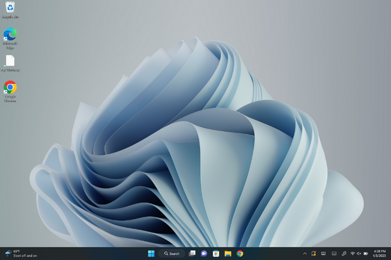Viewport: 391px width, 260px height.
Task: Expand the hidden system tray icons chevron
Action: click(x=305, y=253)
